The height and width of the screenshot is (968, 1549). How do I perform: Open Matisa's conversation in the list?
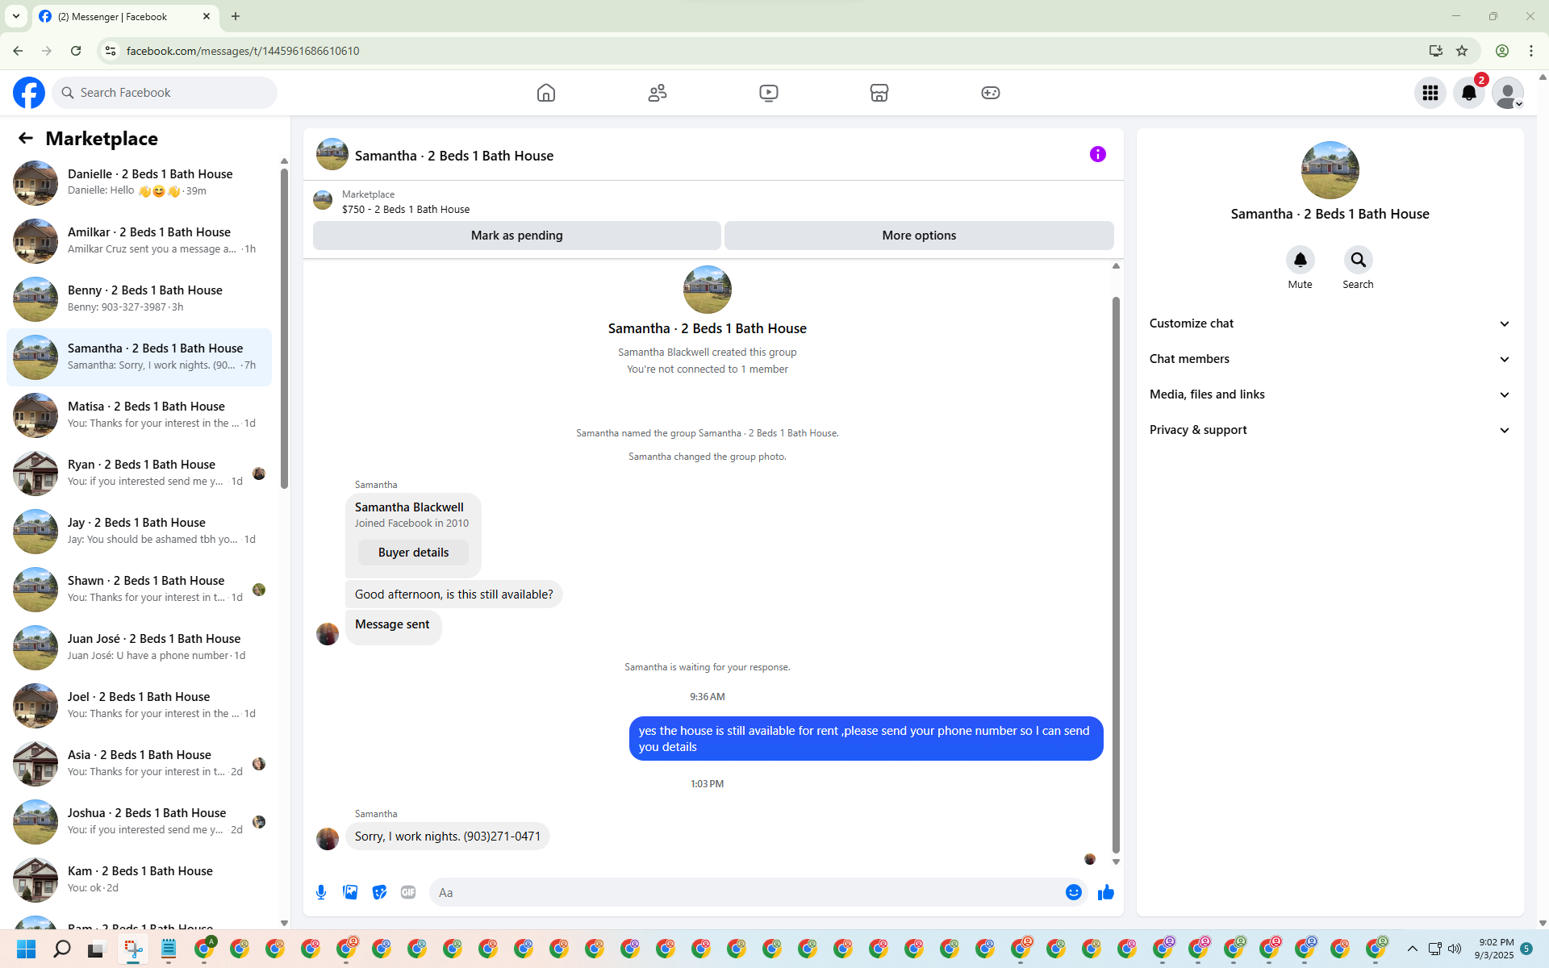(x=140, y=415)
